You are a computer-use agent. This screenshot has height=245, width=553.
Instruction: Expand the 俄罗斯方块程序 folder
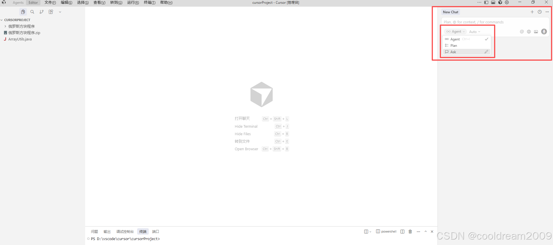(x=21, y=26)
